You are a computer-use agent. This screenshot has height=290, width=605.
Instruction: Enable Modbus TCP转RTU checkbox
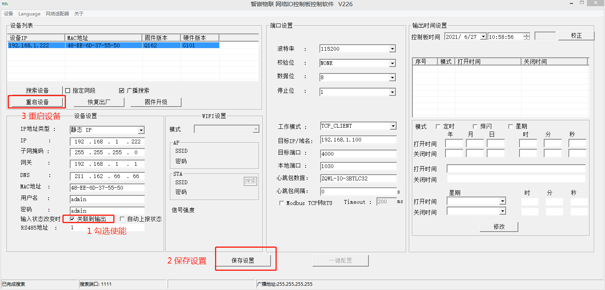tap(282, 203)
